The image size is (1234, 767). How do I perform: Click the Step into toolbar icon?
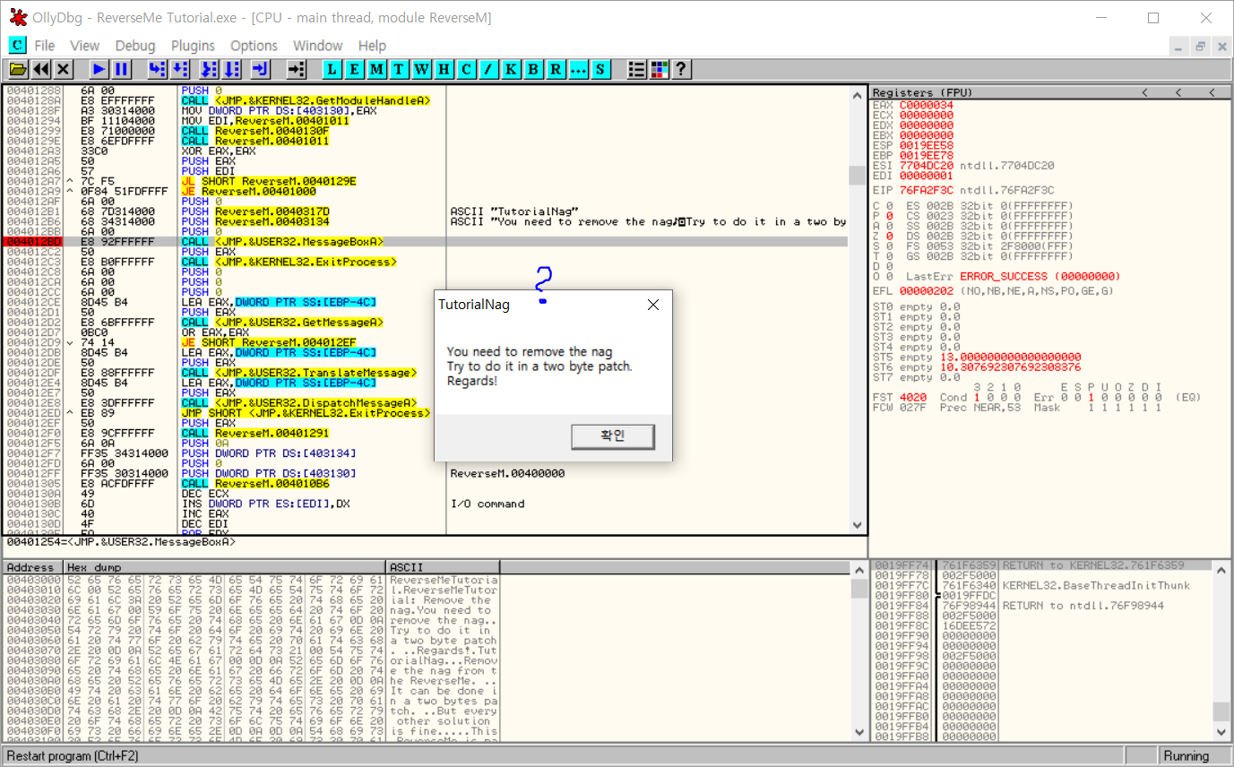[158, 69]
